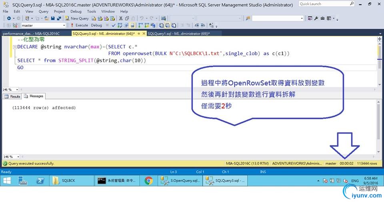Switch output to Results to File

coord(174,25)
